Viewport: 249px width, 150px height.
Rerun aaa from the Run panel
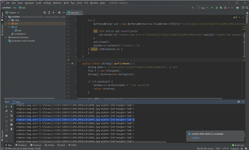[x=6, y=106]
